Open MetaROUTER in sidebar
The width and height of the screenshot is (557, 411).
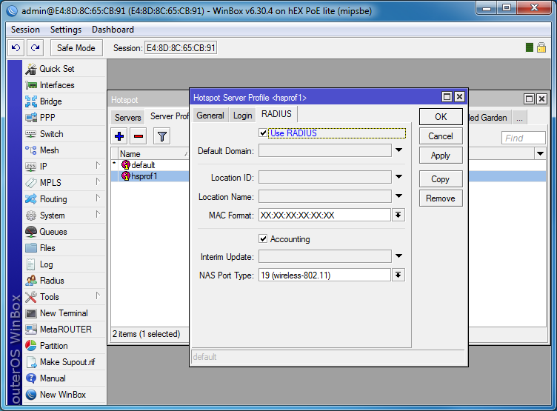64,330
